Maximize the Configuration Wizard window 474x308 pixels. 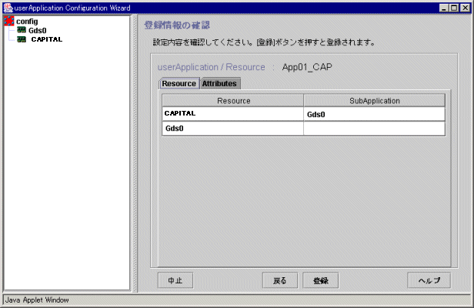[x=454, y=8]
